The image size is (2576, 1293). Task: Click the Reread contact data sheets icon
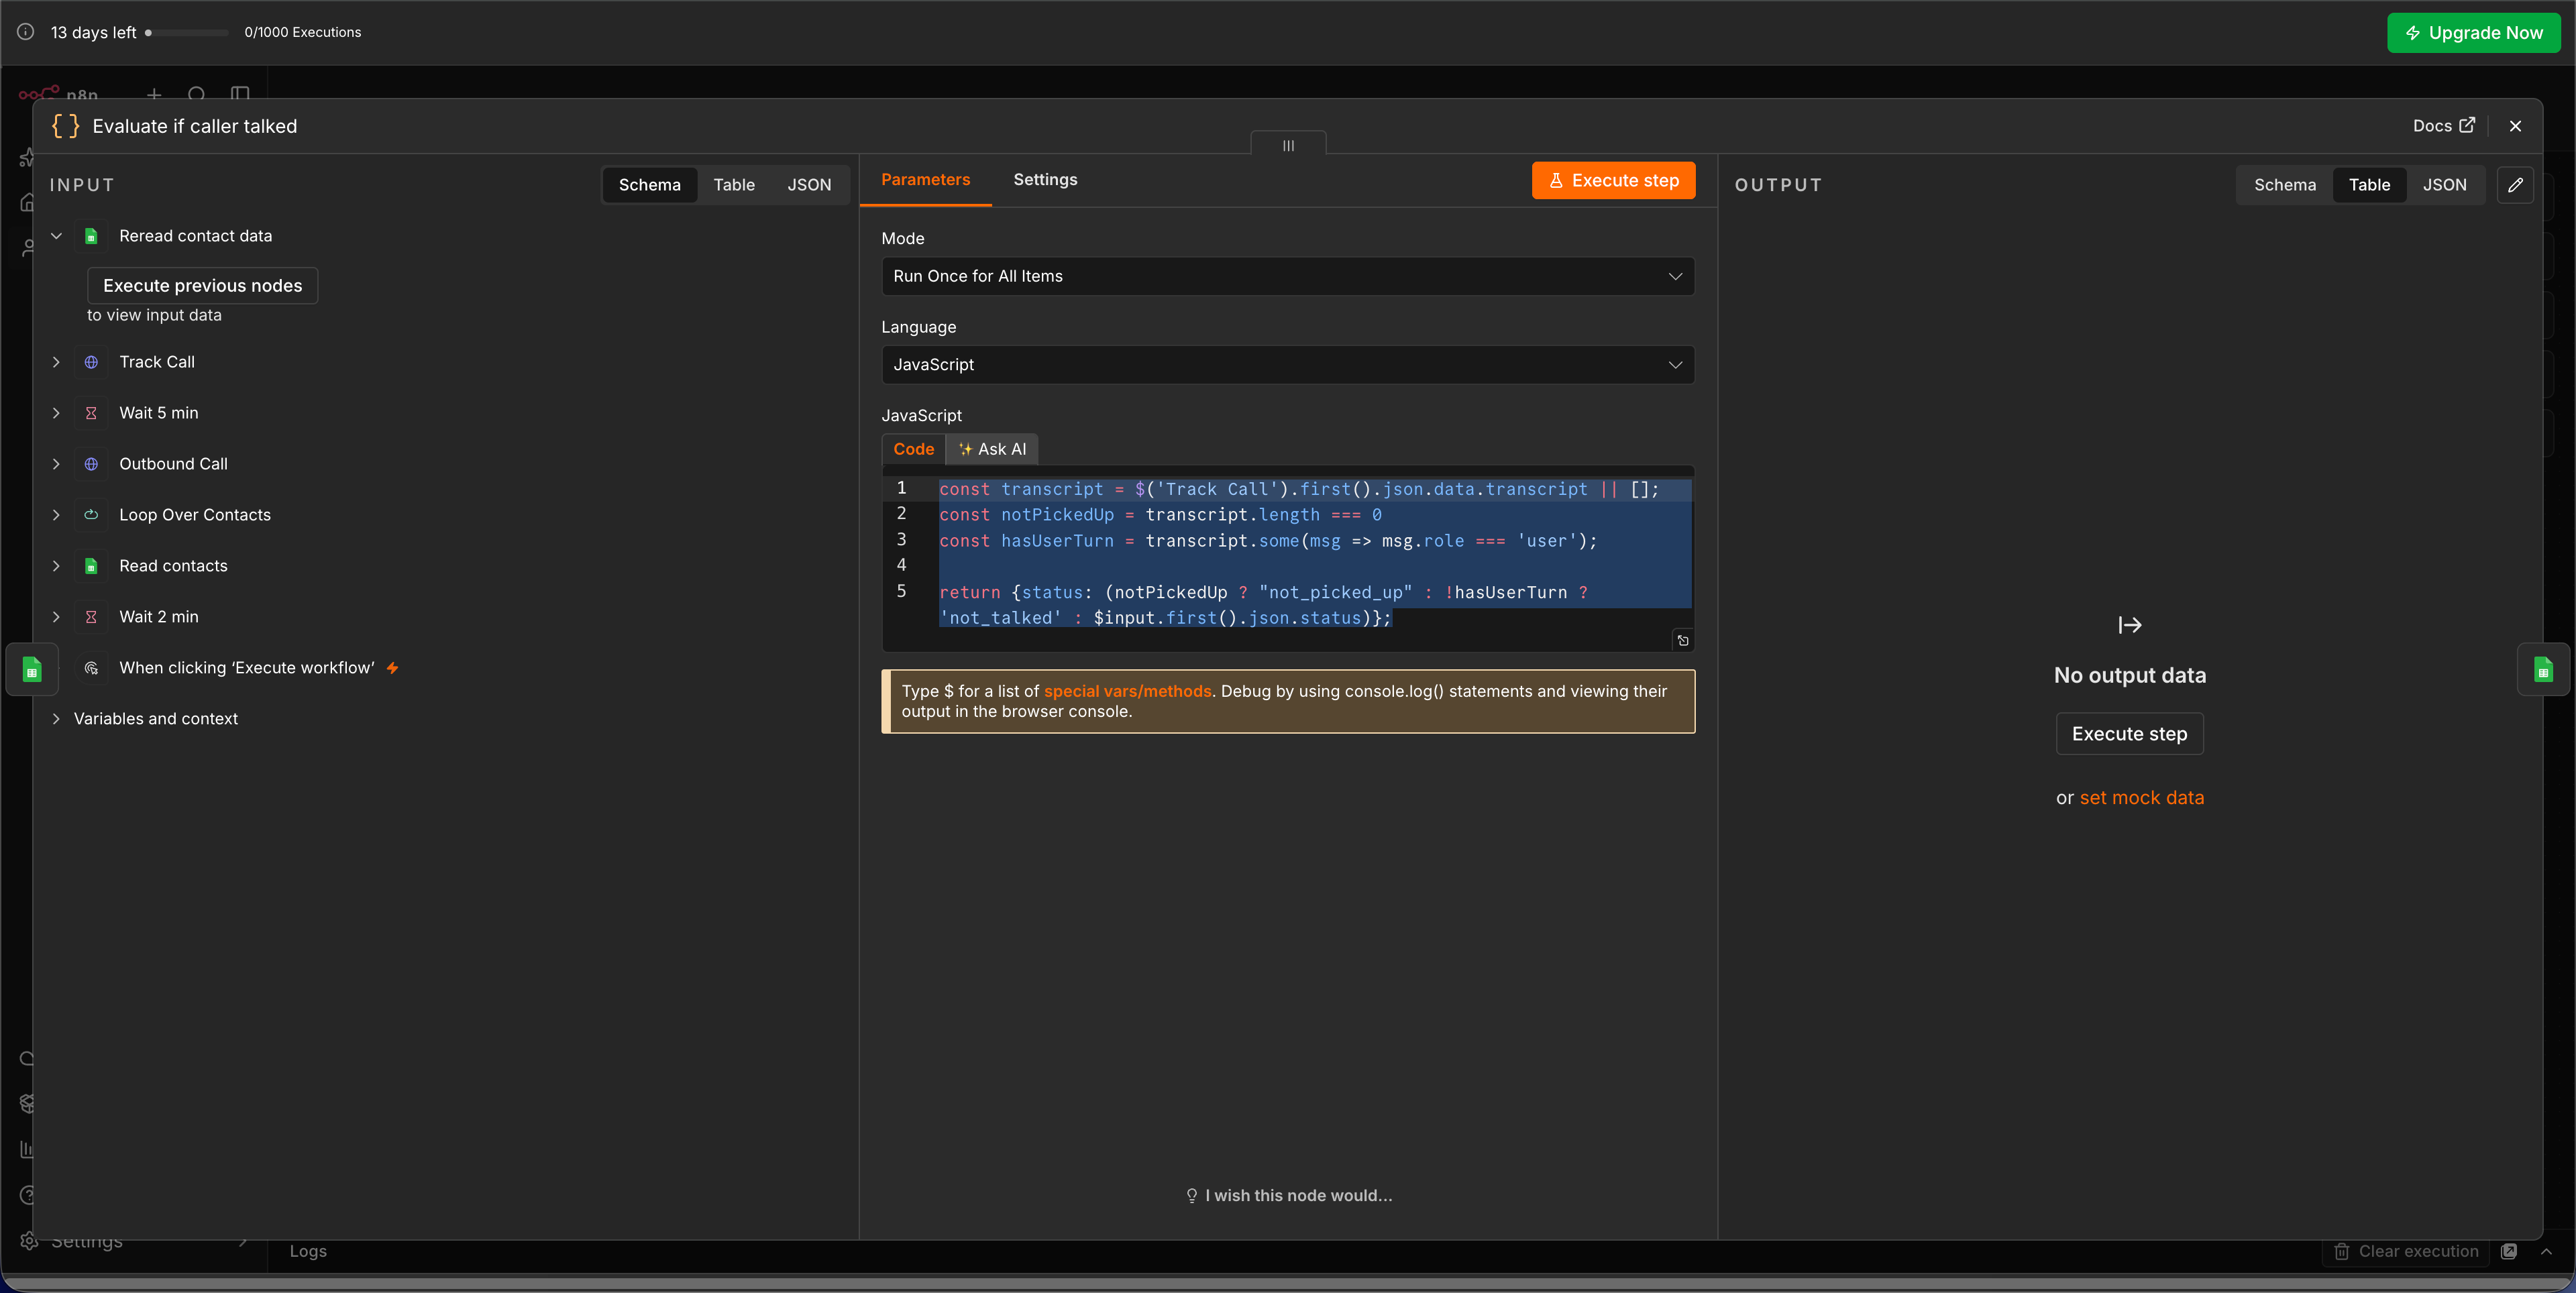[x=91, y=236]
